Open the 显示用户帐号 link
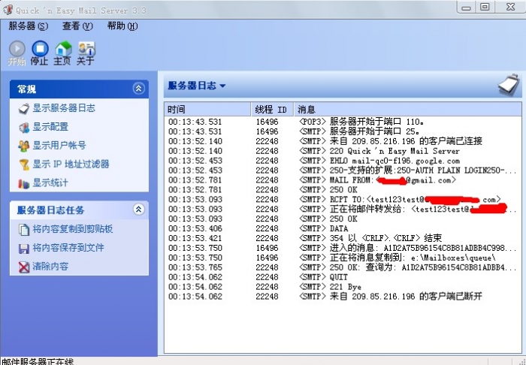The height and width of the screenshot is (365, 526). coord(59,146)
